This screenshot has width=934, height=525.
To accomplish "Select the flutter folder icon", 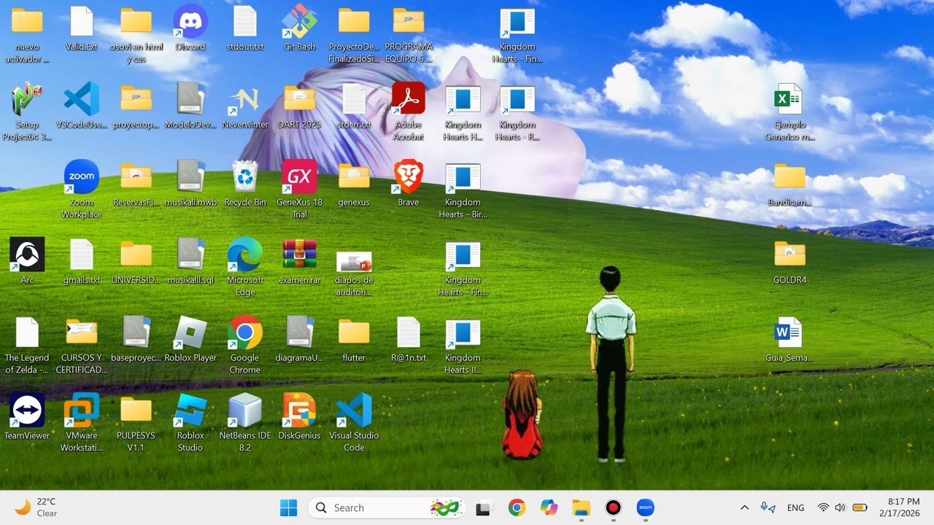I will click(x=354, y=339).
